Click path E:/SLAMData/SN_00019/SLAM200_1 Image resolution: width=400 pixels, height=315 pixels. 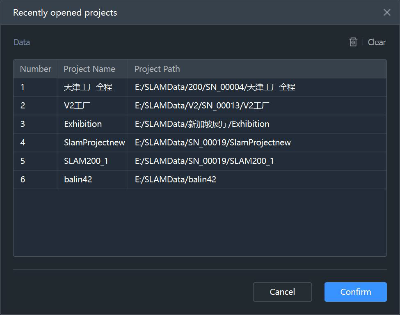pyautogui.click(x=204, y=161)
